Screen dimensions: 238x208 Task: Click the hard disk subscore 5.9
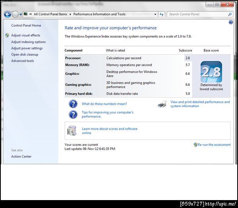pos(188,94)
